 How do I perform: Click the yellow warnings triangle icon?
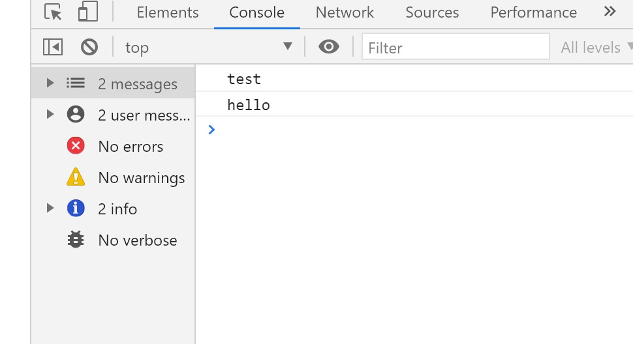tap(76, 177)
